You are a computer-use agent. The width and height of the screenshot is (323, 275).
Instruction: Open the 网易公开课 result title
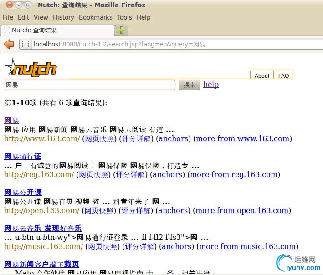23,193
